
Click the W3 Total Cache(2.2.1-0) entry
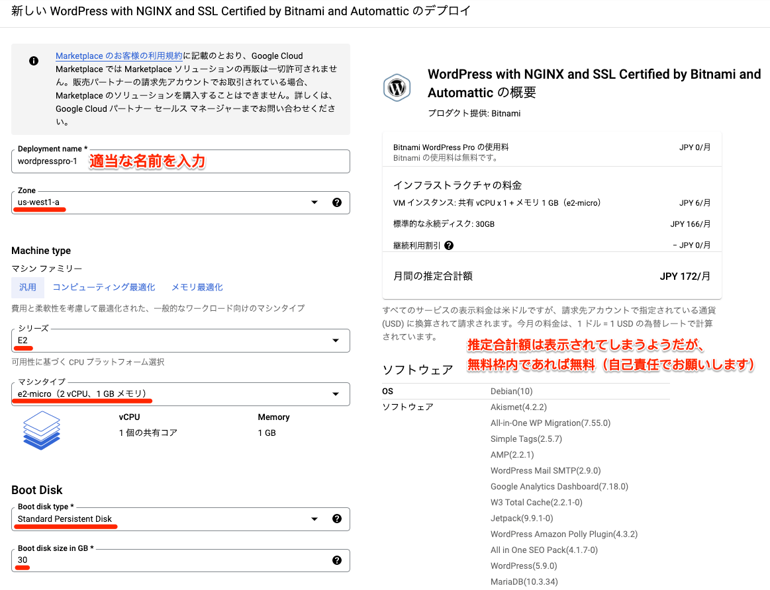pyautogui.click(x=536, y=502)
